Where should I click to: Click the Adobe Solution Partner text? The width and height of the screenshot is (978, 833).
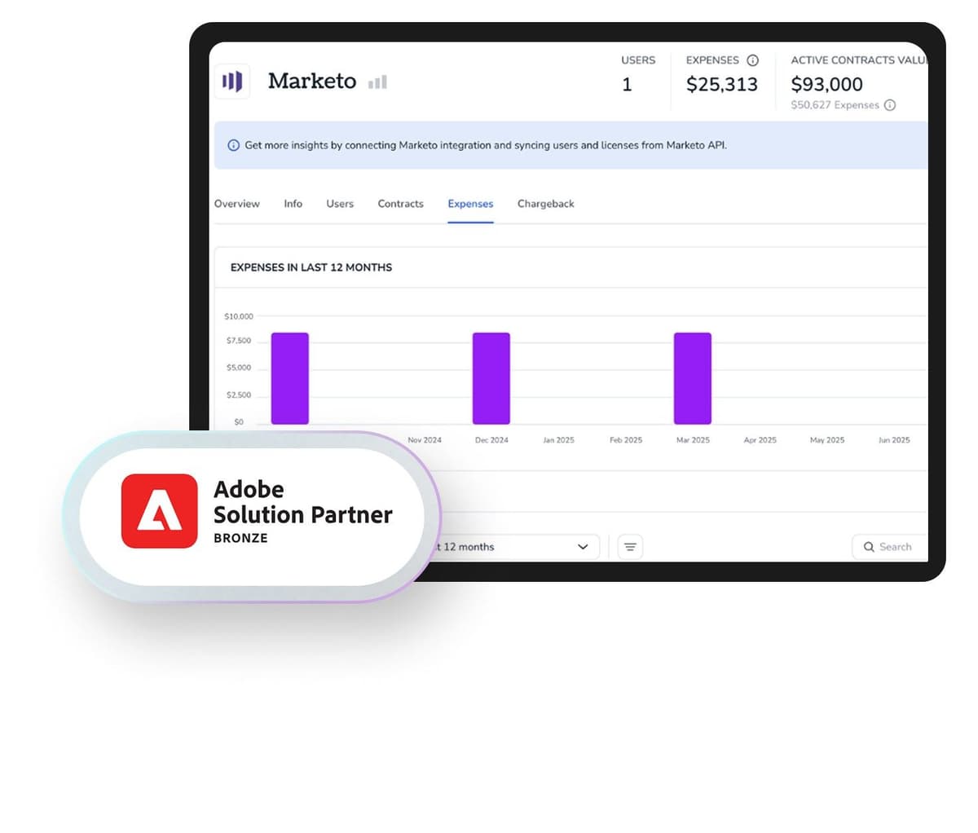pos(302,502)
